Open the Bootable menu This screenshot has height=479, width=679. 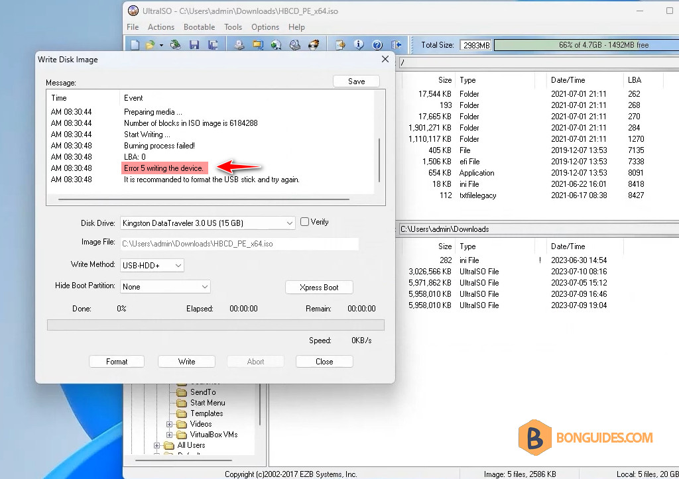pyautogui.click(x=199, y=27)
